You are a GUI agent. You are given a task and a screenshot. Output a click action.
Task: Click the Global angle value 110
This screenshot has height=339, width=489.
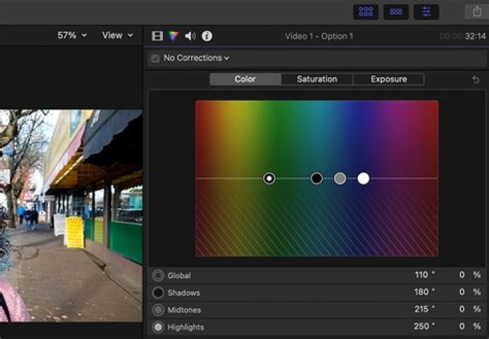421,275
